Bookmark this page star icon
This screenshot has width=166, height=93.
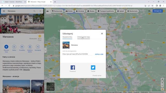(x=152, y=6)
